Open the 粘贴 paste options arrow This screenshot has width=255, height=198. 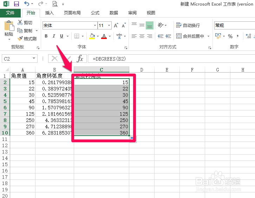[x=9, y=40]
